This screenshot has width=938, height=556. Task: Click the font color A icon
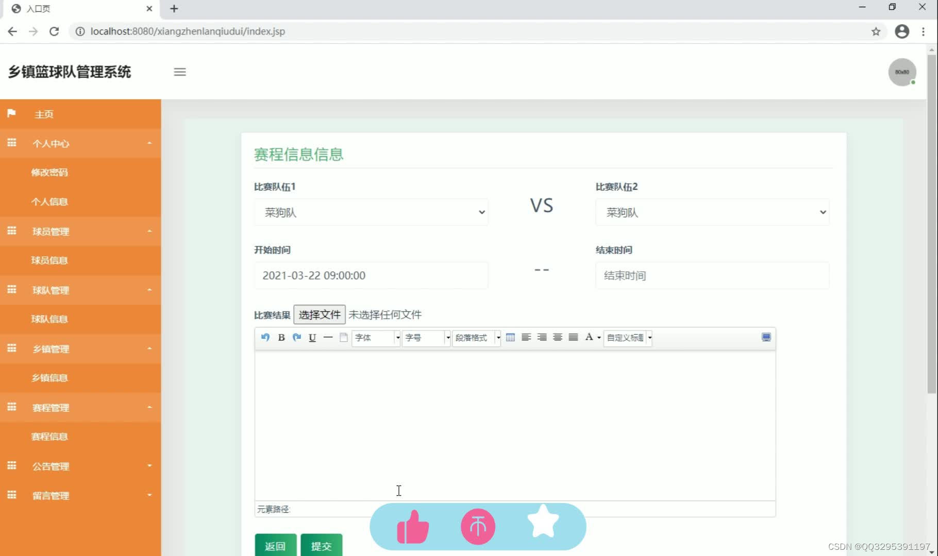click(589, 337)
